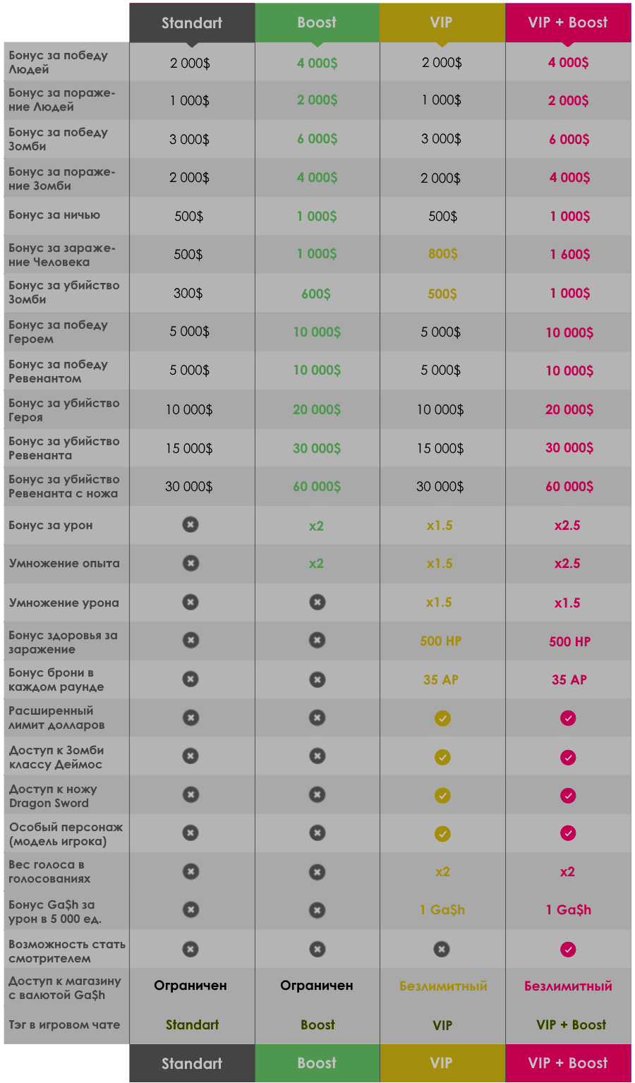Click Standart experience multiplier cross icon
This screenshot has width=635, height=1083.
(190, 563)
